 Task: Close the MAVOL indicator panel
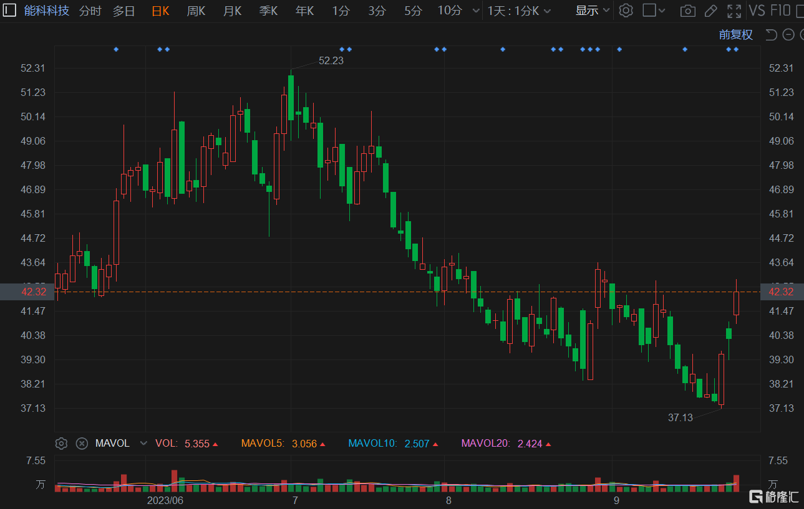click(x=82, y=444)
